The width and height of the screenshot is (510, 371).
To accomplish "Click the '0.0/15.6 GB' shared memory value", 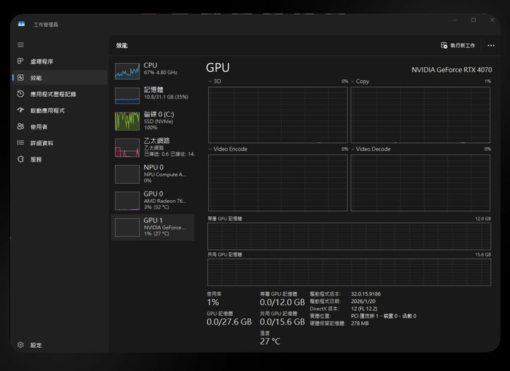I will click(282, 322).
